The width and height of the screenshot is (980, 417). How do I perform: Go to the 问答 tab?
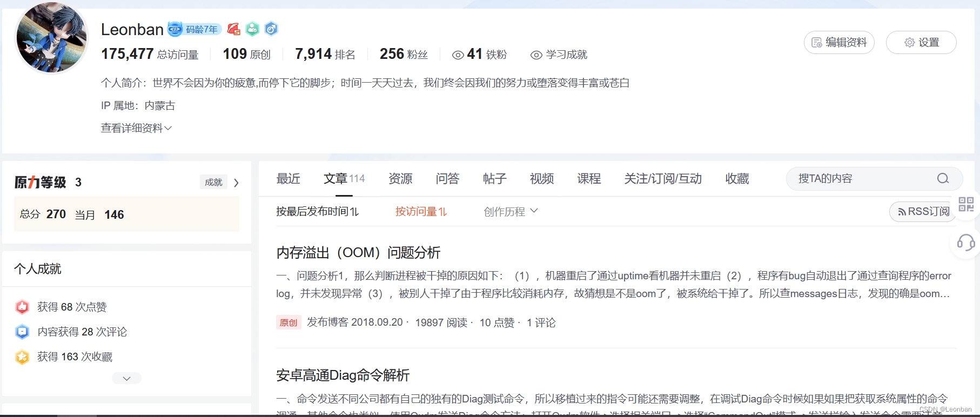[x=447, y=179]
